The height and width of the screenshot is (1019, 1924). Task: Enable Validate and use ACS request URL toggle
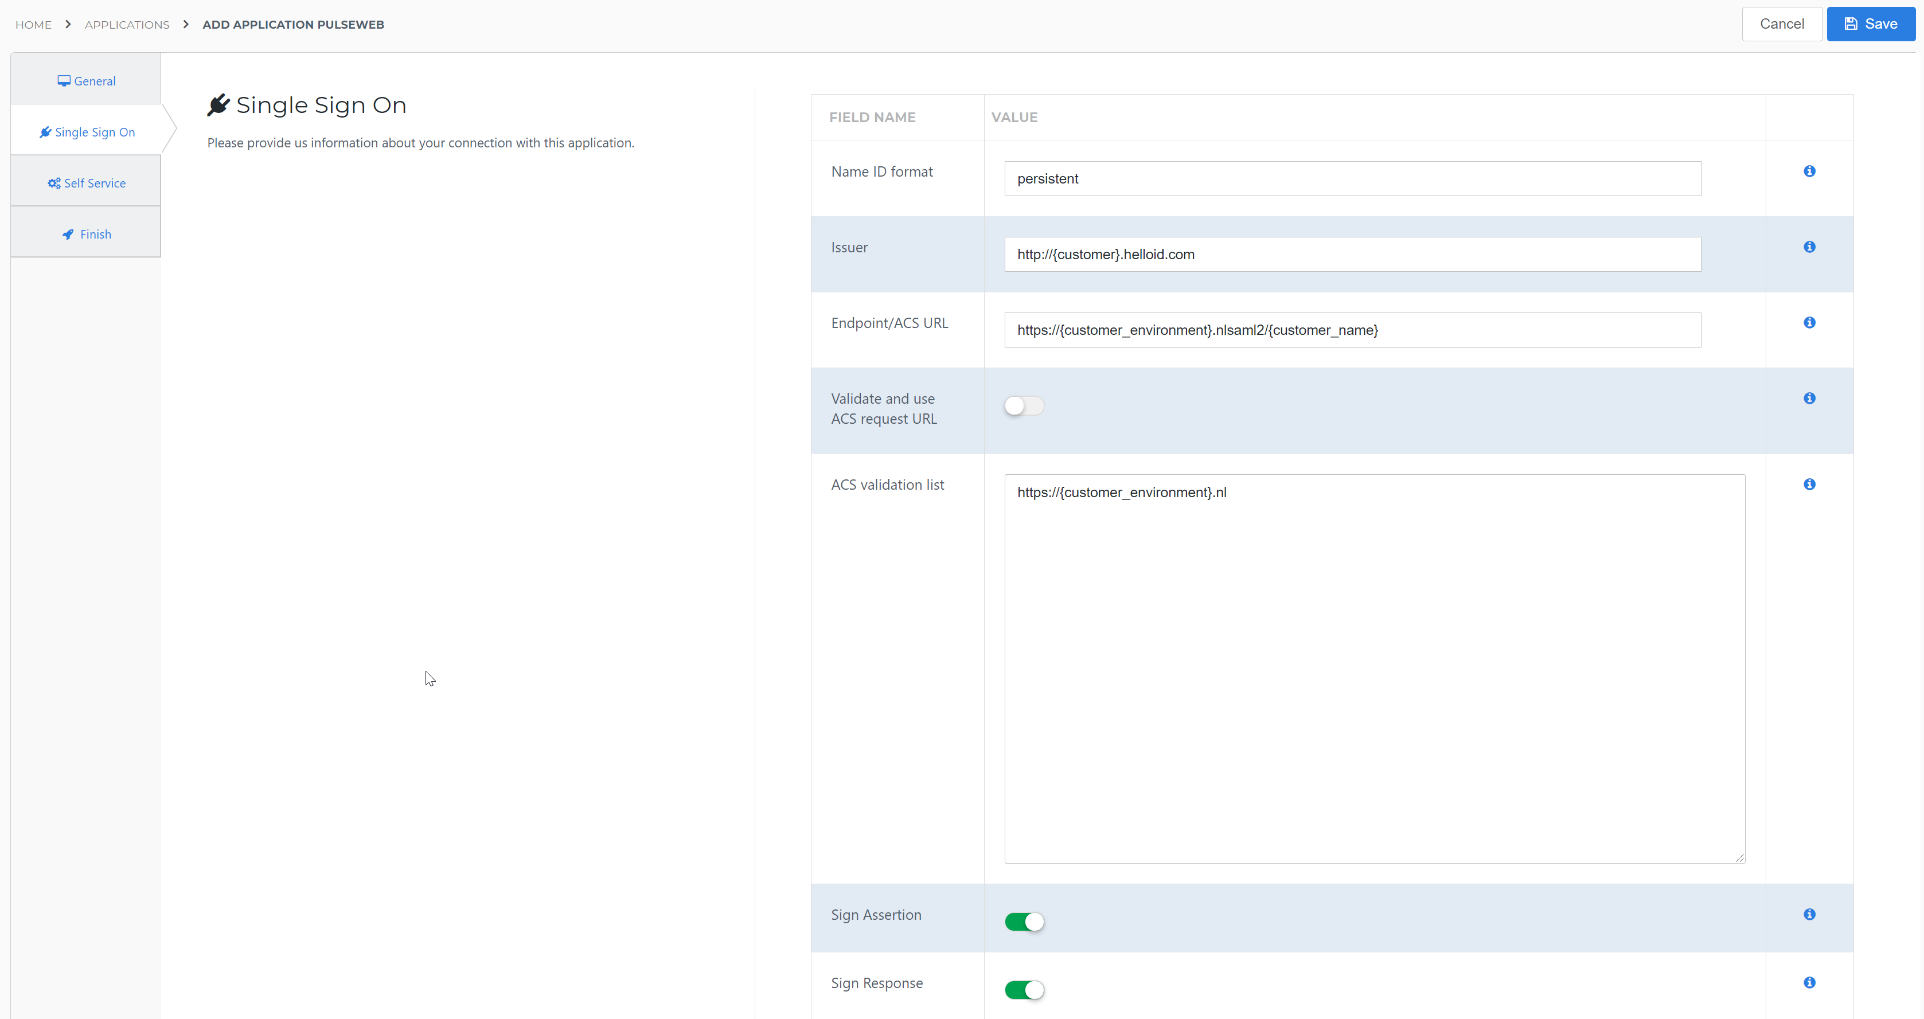[x=1023, y=405]
